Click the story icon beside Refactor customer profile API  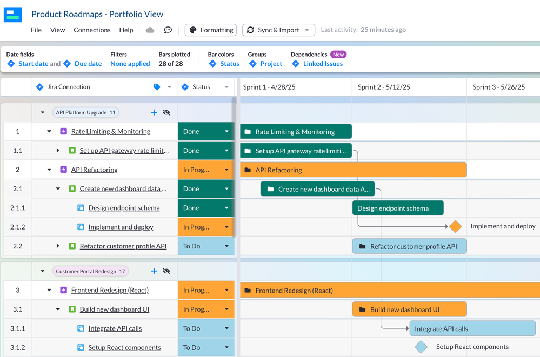[x=72, y=246]
